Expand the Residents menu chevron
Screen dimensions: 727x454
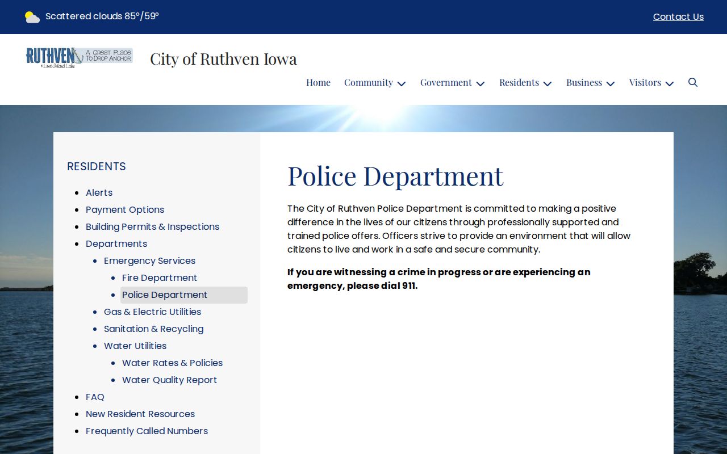point(548,83)
